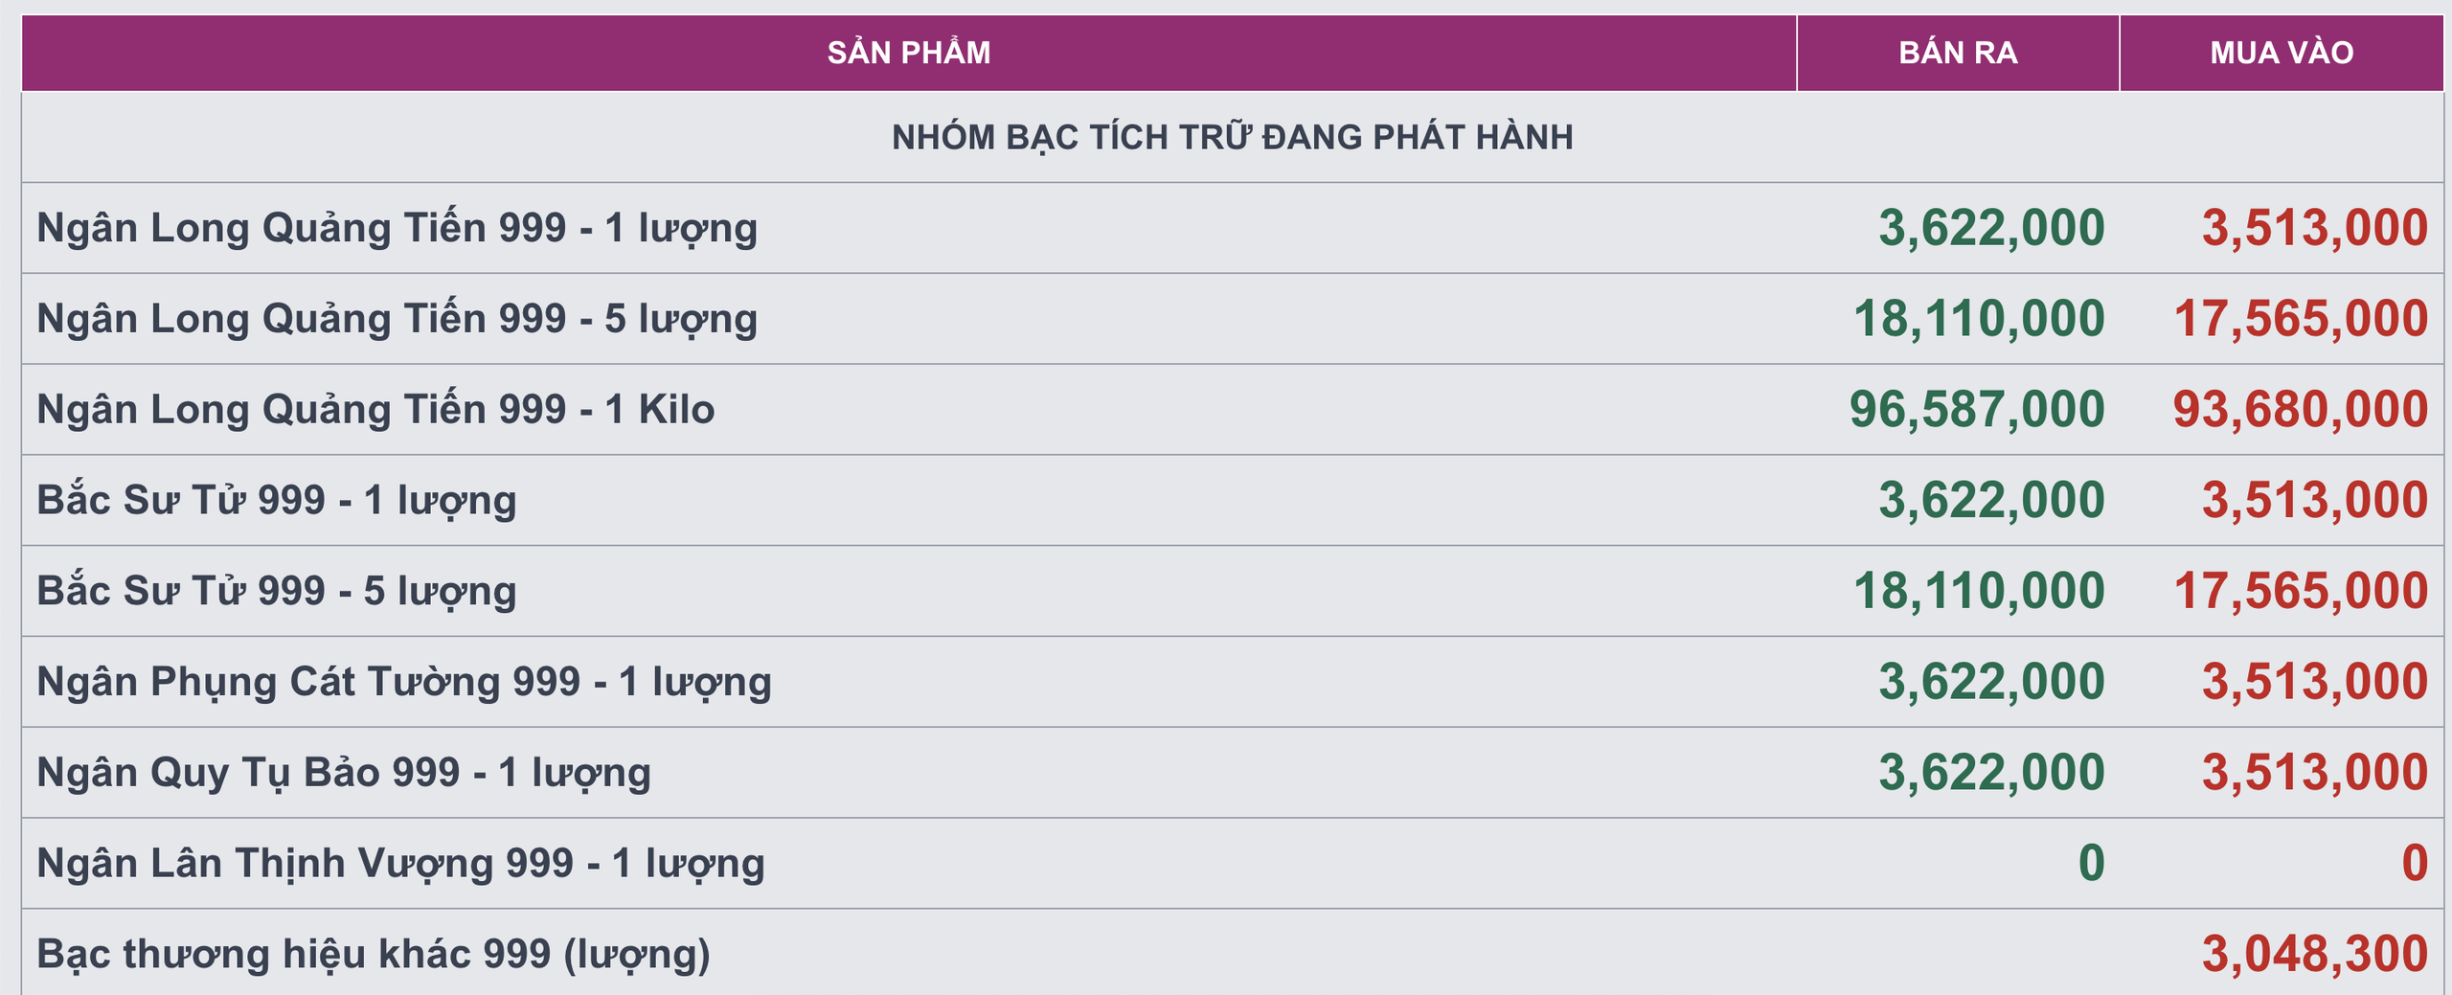The image size is (2452, 995).
Task: Choose Ngân Long Quảng Tiến 999 - 1 Kilo
Action: 375,410
